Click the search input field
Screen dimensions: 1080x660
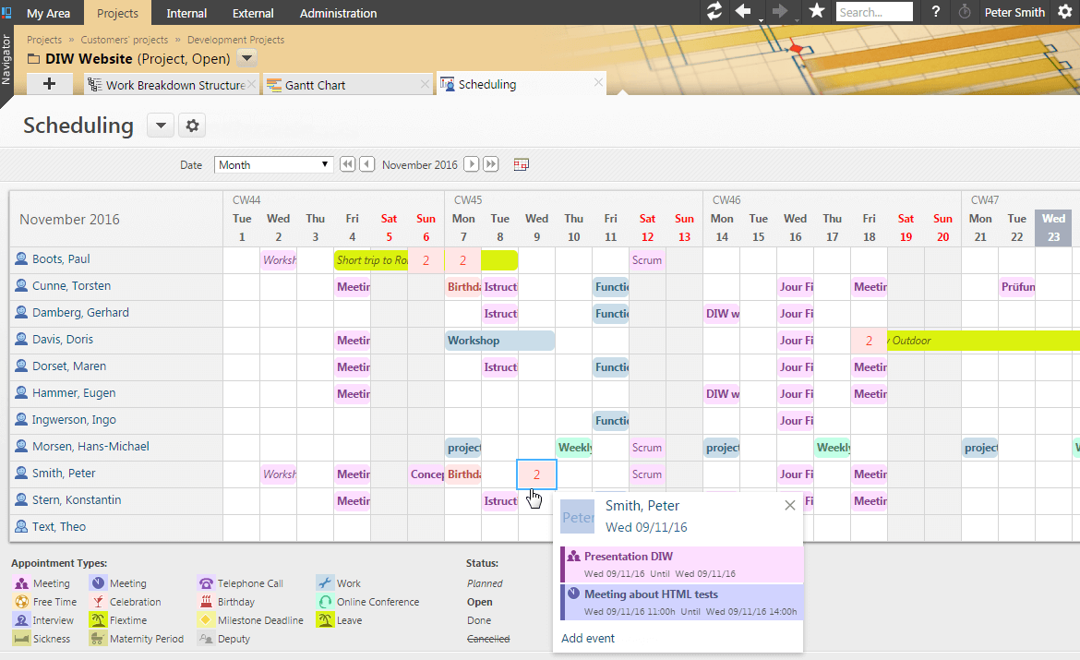click(x=874, y=12)
